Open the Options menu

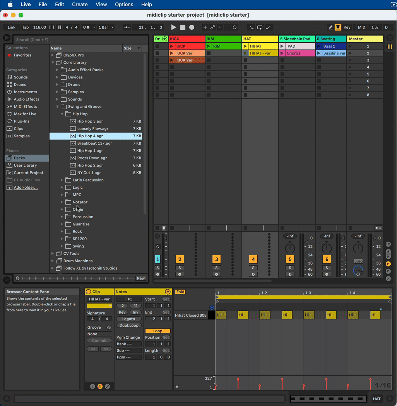[124, 5]
